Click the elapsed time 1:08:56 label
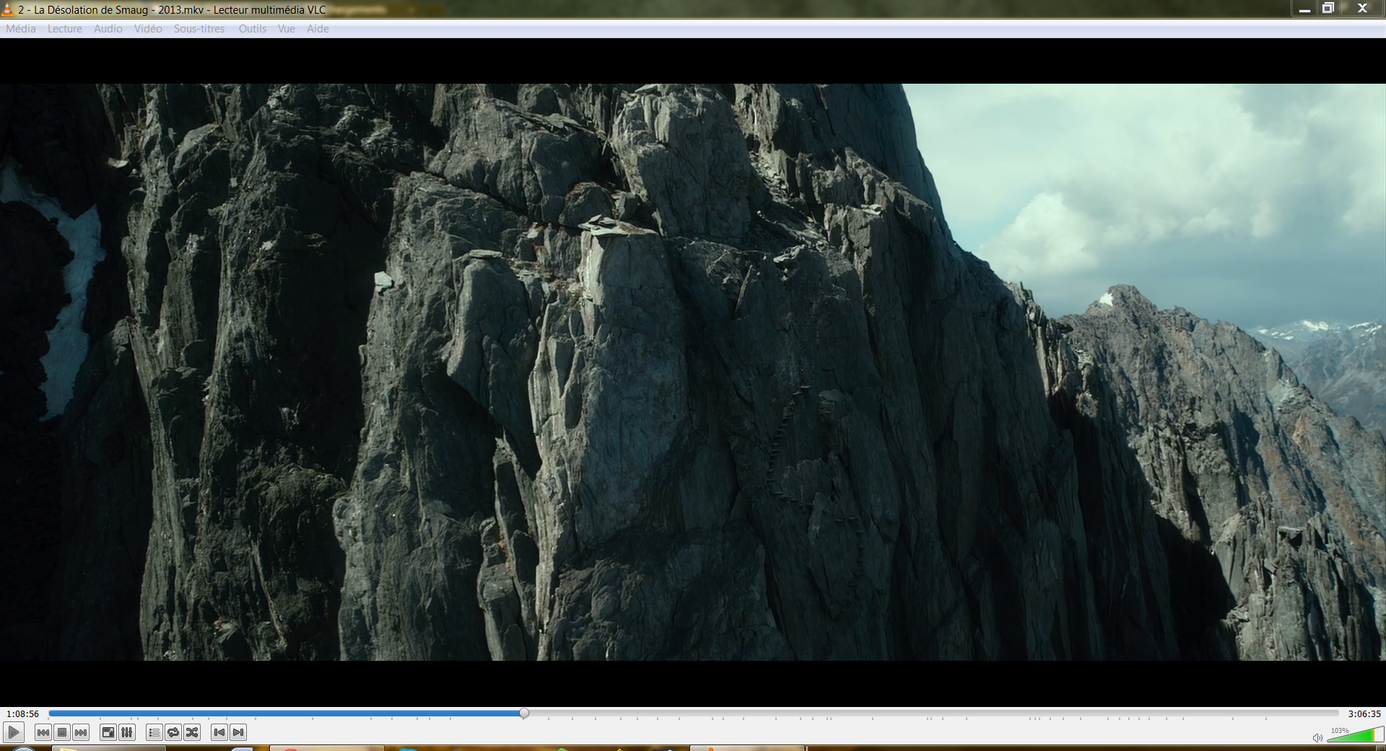Screen dimensions: 1386x751 point(23,713)
